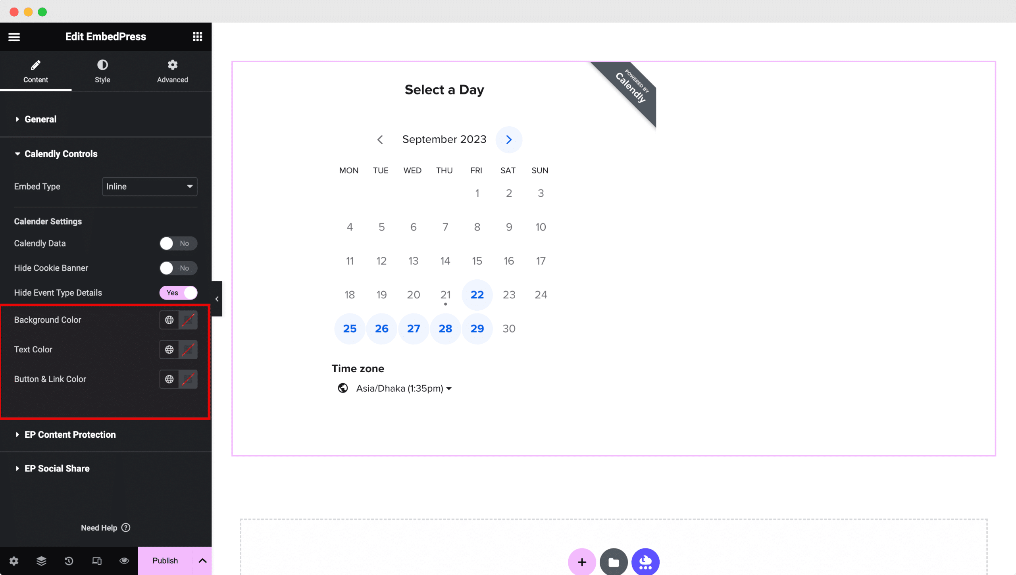
Task: Toggle Calendly Data switch
Action: [177, 243]
